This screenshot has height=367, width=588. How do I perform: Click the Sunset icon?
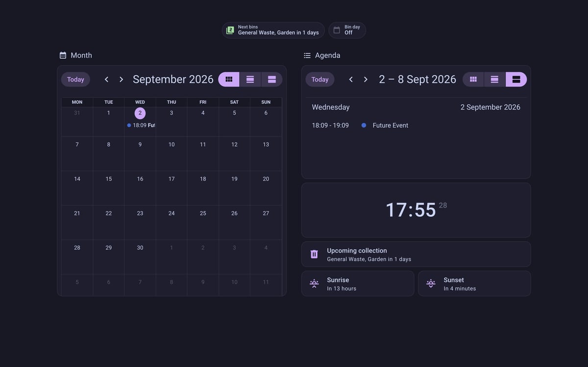[x=431, y=283]
